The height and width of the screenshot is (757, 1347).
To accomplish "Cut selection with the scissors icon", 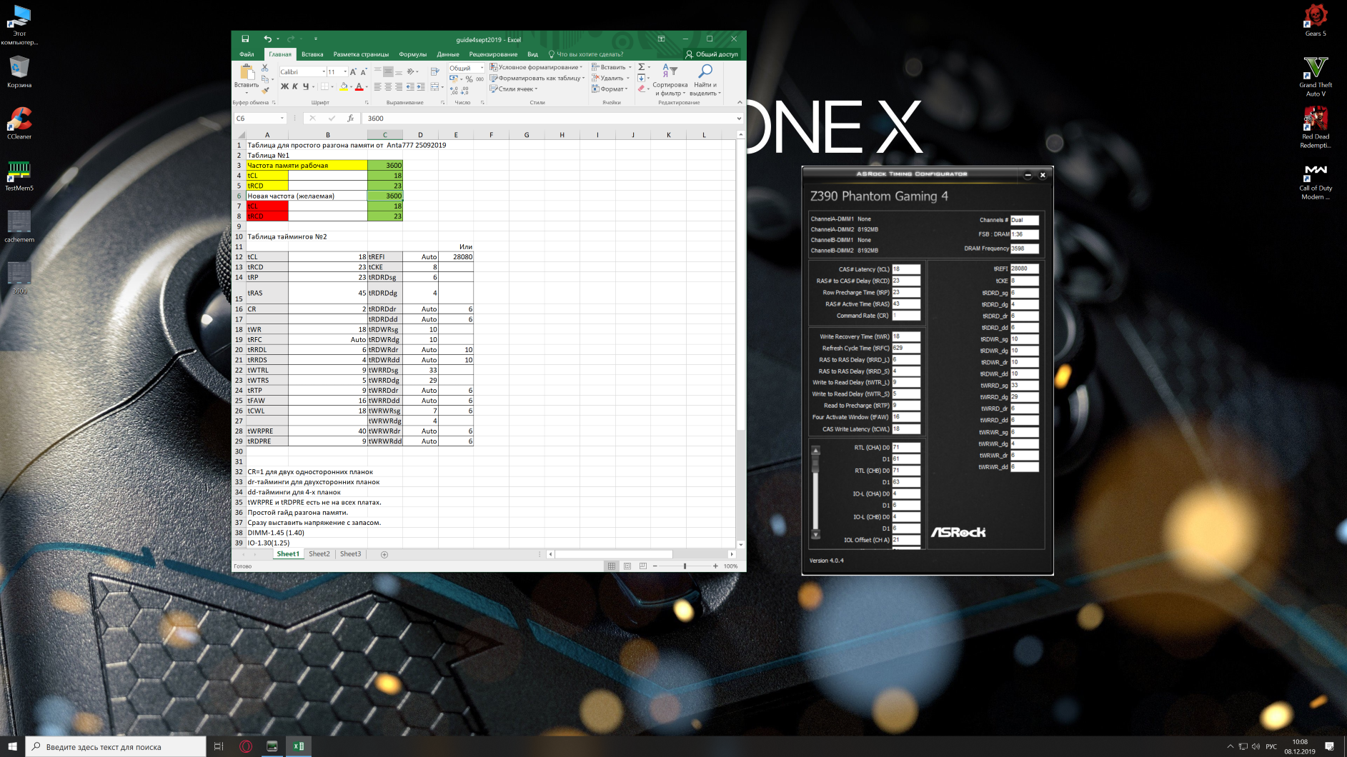I will click(264, 68).
